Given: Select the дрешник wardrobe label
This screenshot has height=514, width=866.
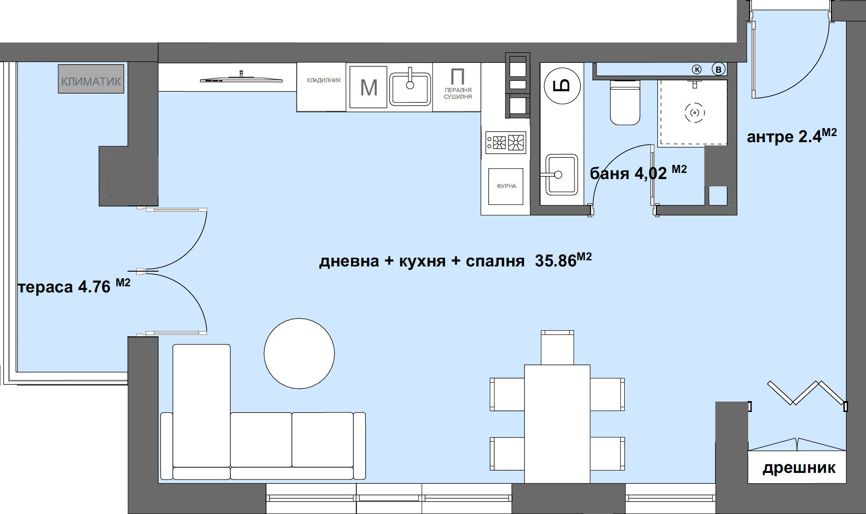Looking at the screenshot, I should click(798, 468).
